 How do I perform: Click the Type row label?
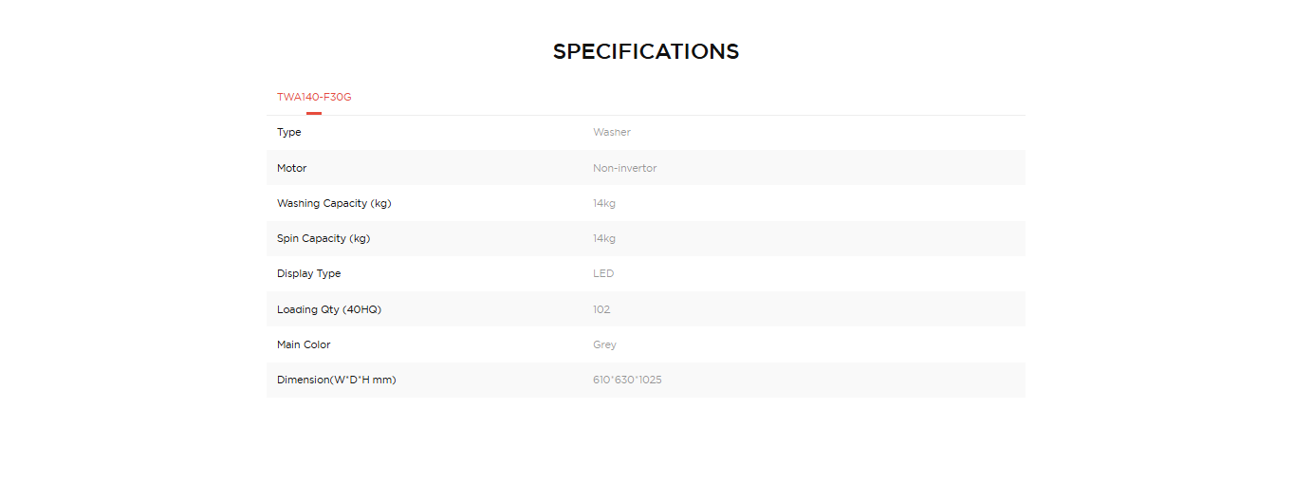[x=289, y=133]
